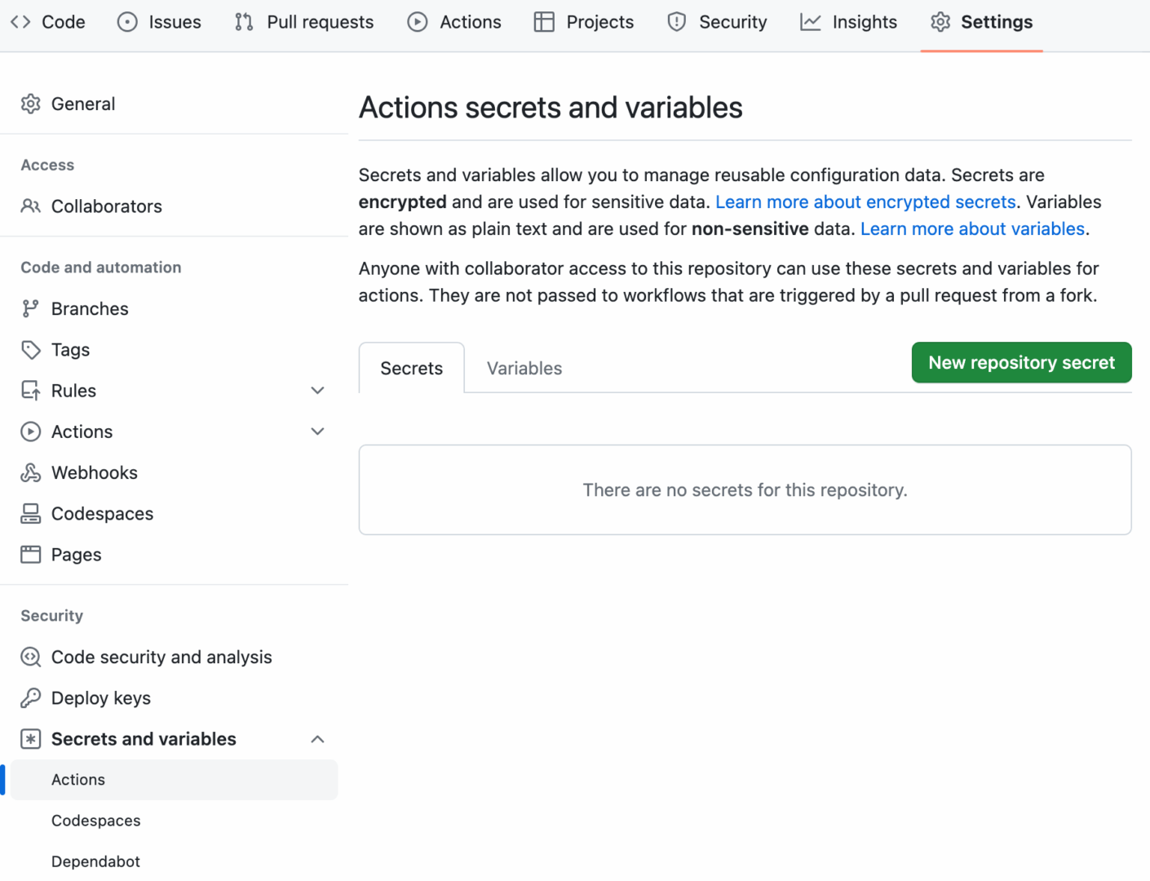Select the Pages icon in the sidebar
Screen dimensions: 1150x881
point(30,554)
